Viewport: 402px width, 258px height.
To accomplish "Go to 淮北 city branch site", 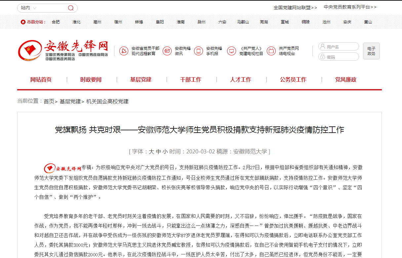I will 77,22.
